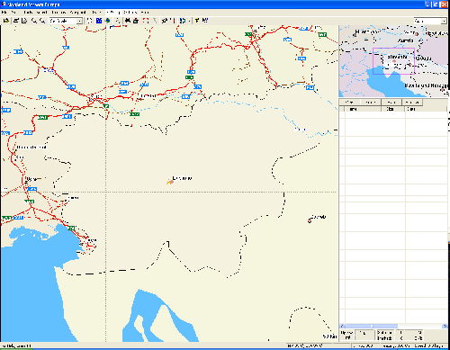Click the blue square map toolbar icon
The width and height of the screenshot is (450, 350).
pyautogui.click(x=99, y=21)
